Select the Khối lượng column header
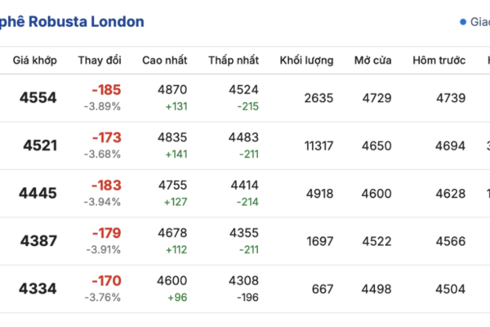Image resolution: width=490 pixels, height=327 pixels. tap(306, 60)
